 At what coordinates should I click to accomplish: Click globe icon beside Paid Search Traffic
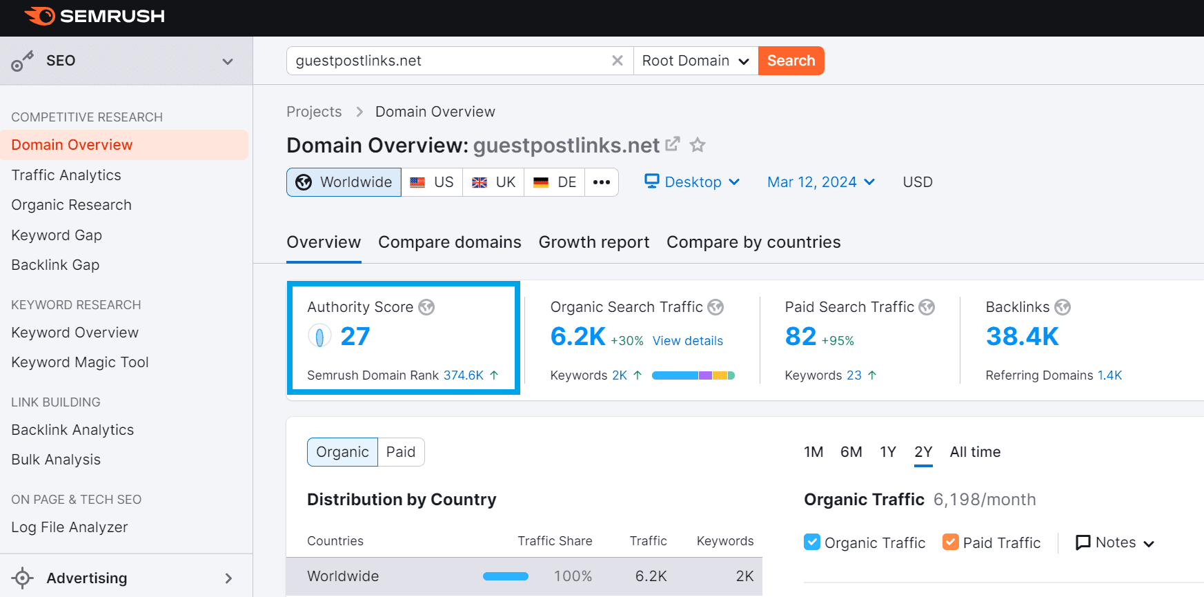pyautogui.click(x=927, y=307)
